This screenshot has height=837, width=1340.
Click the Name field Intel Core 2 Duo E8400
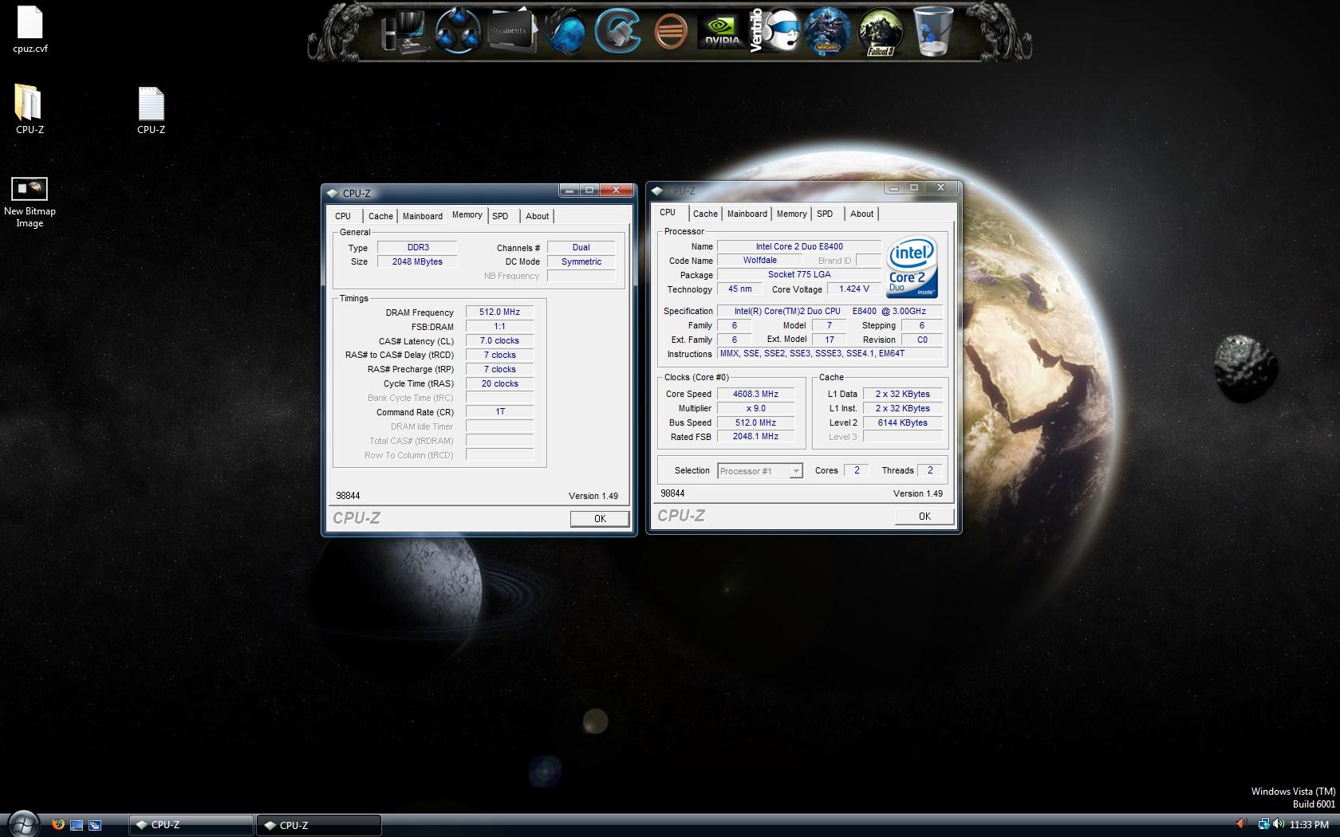(x=799, y=247)
